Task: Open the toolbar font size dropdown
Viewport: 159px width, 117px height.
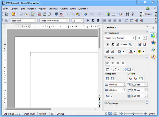Action: pyautogui.click(x=82, y=20)
